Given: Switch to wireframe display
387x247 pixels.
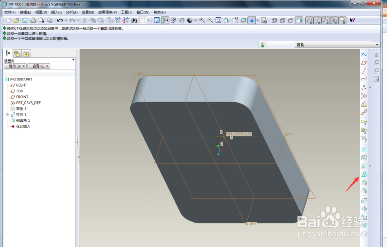Looking at the screenshot, I should [x=274, y=20].
